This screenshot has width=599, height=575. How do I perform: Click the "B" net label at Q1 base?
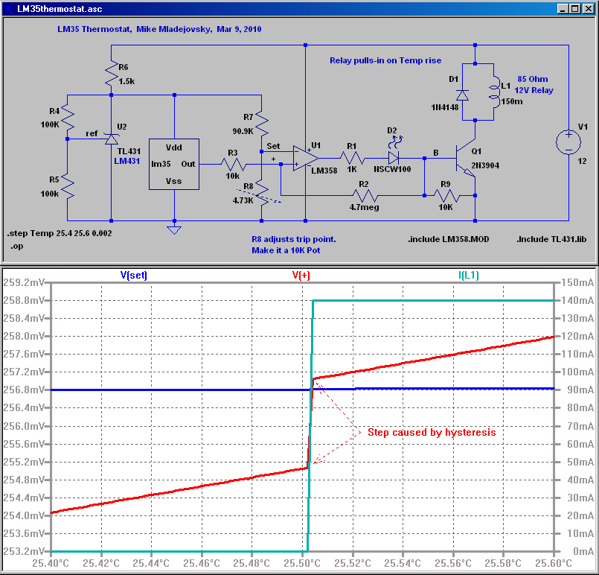coord(436,153)
